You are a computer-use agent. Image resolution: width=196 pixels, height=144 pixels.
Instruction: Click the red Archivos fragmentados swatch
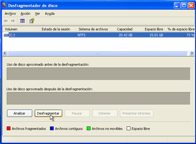click(9, 128)
